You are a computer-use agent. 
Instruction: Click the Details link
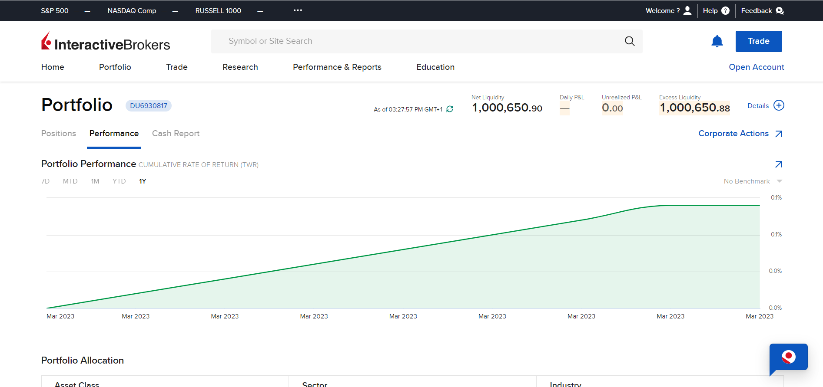click(x=758, y=105)
